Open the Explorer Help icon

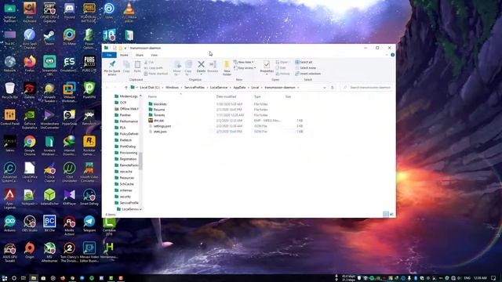392,55
